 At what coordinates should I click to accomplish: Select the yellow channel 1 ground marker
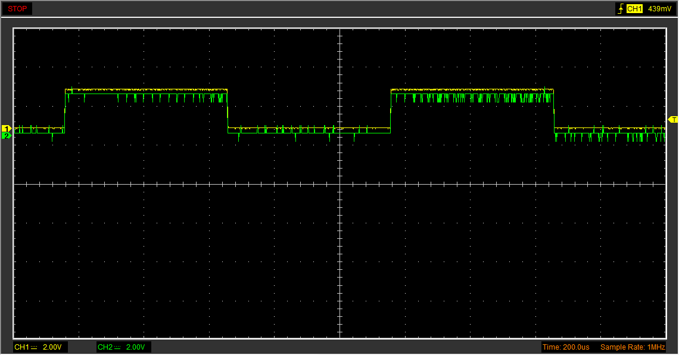pos(7,129)
